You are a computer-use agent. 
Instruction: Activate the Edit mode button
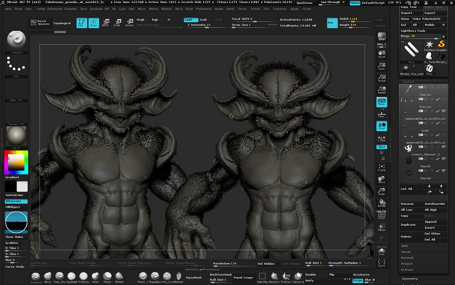[82, 23]
